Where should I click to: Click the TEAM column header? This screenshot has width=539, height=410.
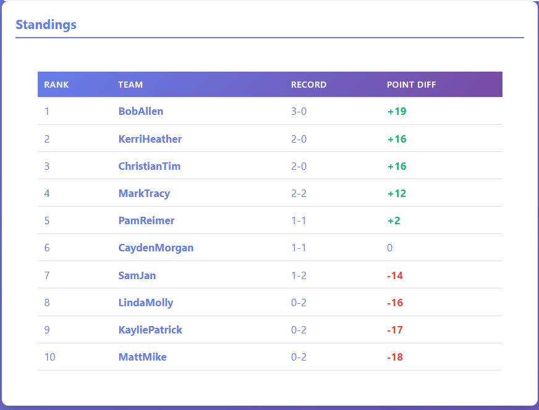(x=130, y=85)
